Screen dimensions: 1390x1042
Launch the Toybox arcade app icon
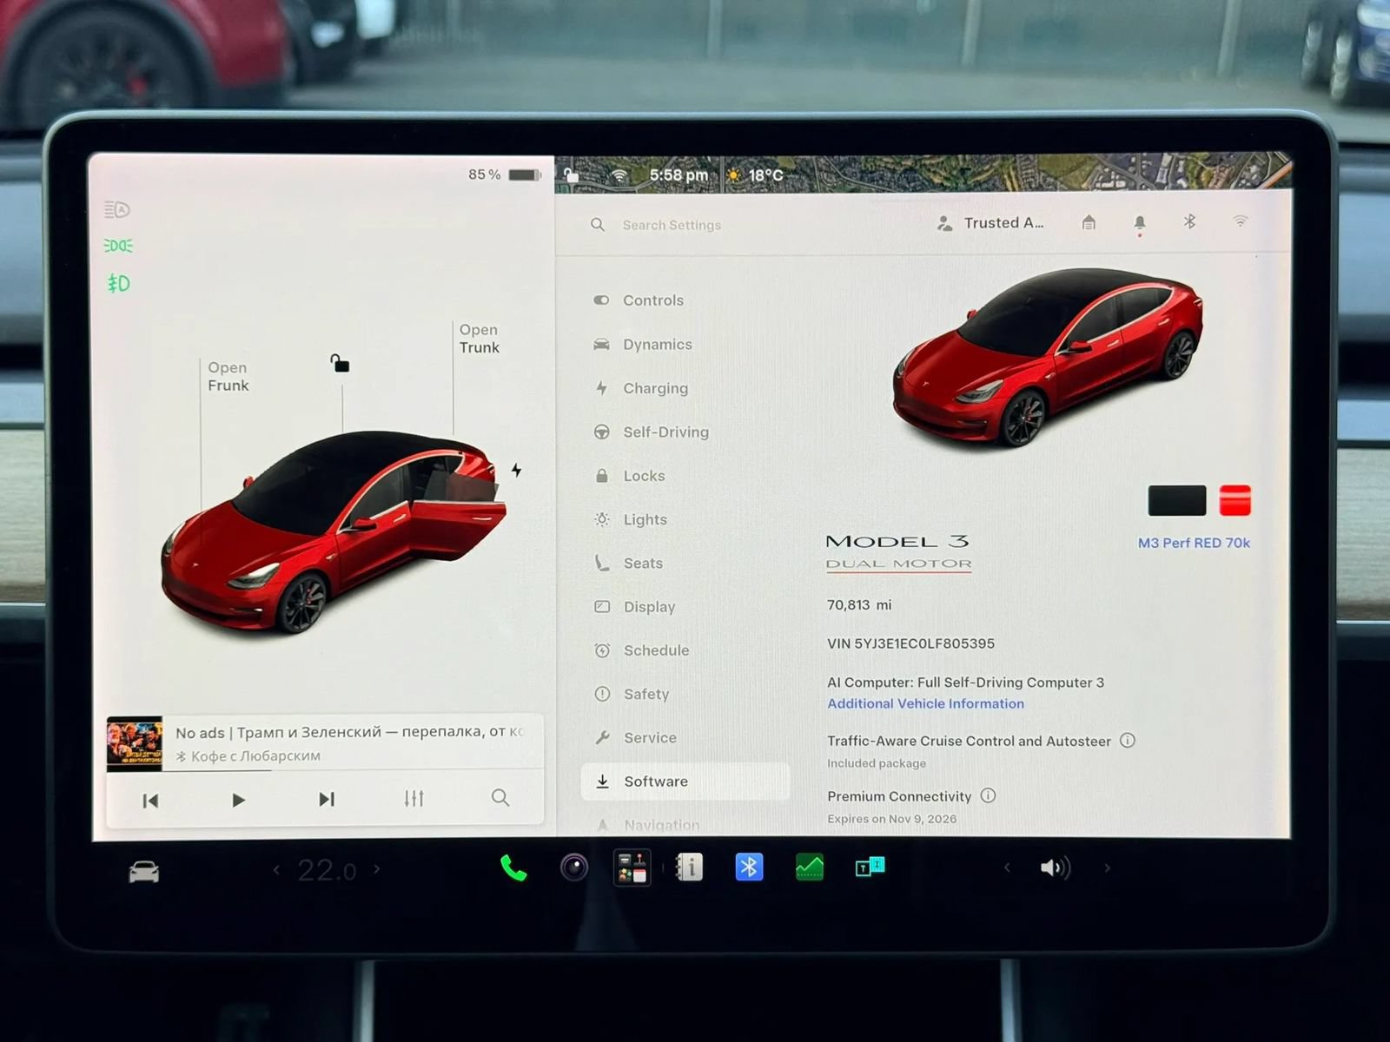click(x=632, y=867)
